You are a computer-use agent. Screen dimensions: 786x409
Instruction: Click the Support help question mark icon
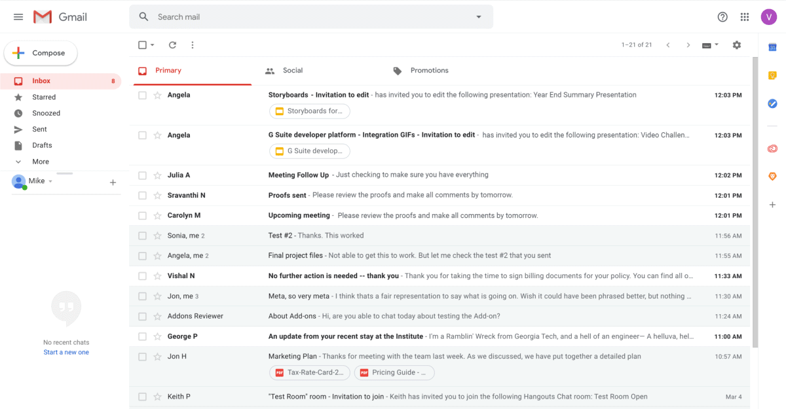[722, 17]
